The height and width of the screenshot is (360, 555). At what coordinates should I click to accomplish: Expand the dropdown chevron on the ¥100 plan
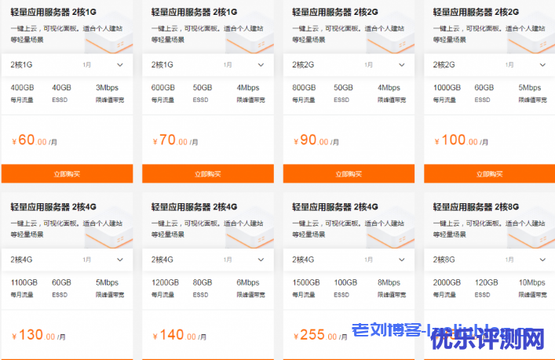click(542, 65)
